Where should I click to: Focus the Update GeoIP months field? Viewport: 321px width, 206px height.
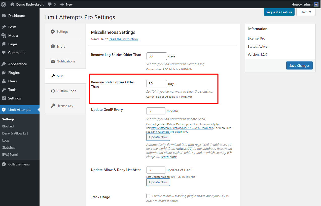[156, 111]
